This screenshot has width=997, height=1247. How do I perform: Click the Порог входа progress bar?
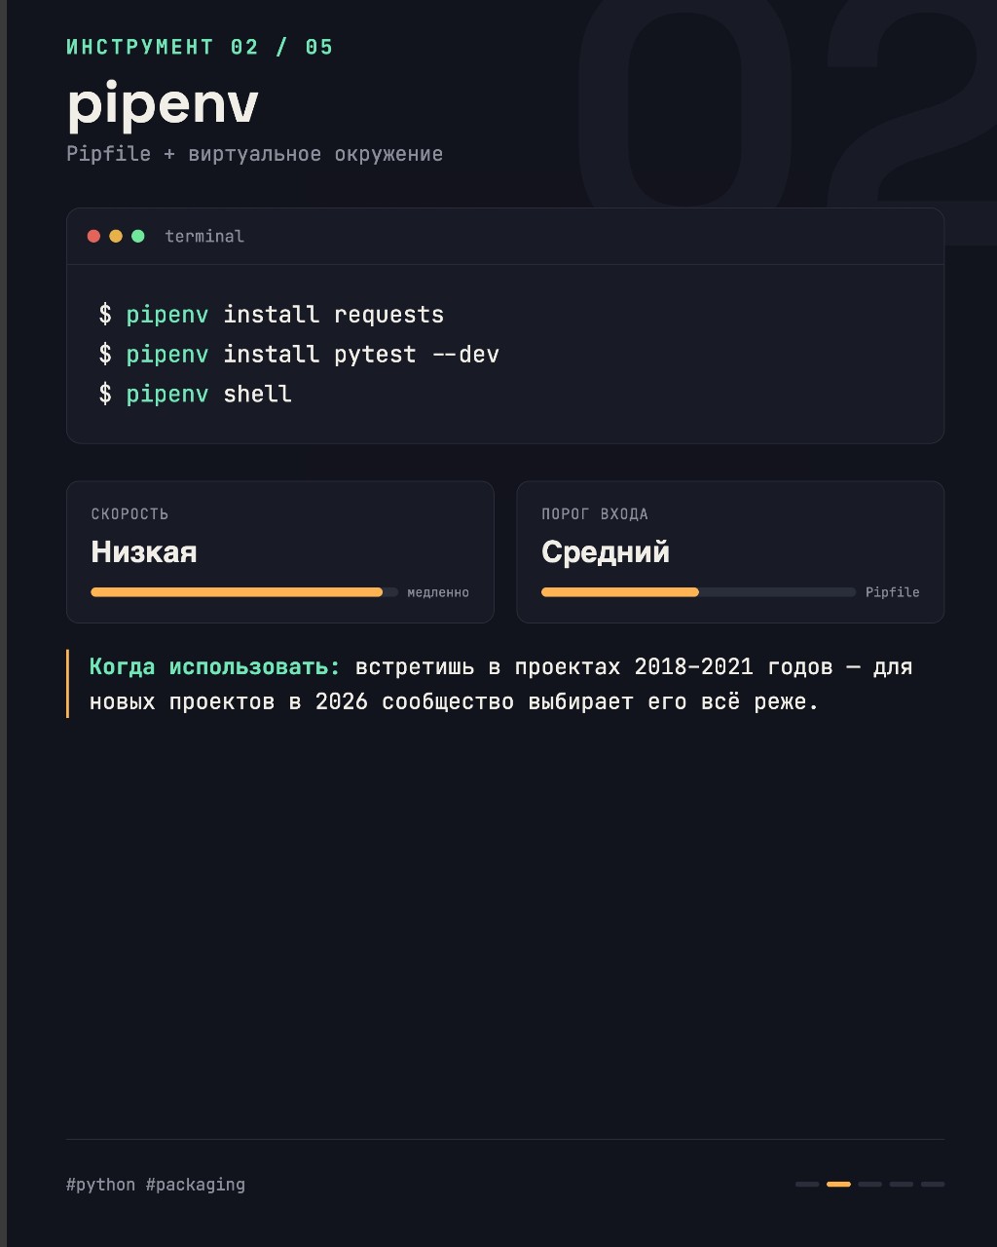pos(698,591)
